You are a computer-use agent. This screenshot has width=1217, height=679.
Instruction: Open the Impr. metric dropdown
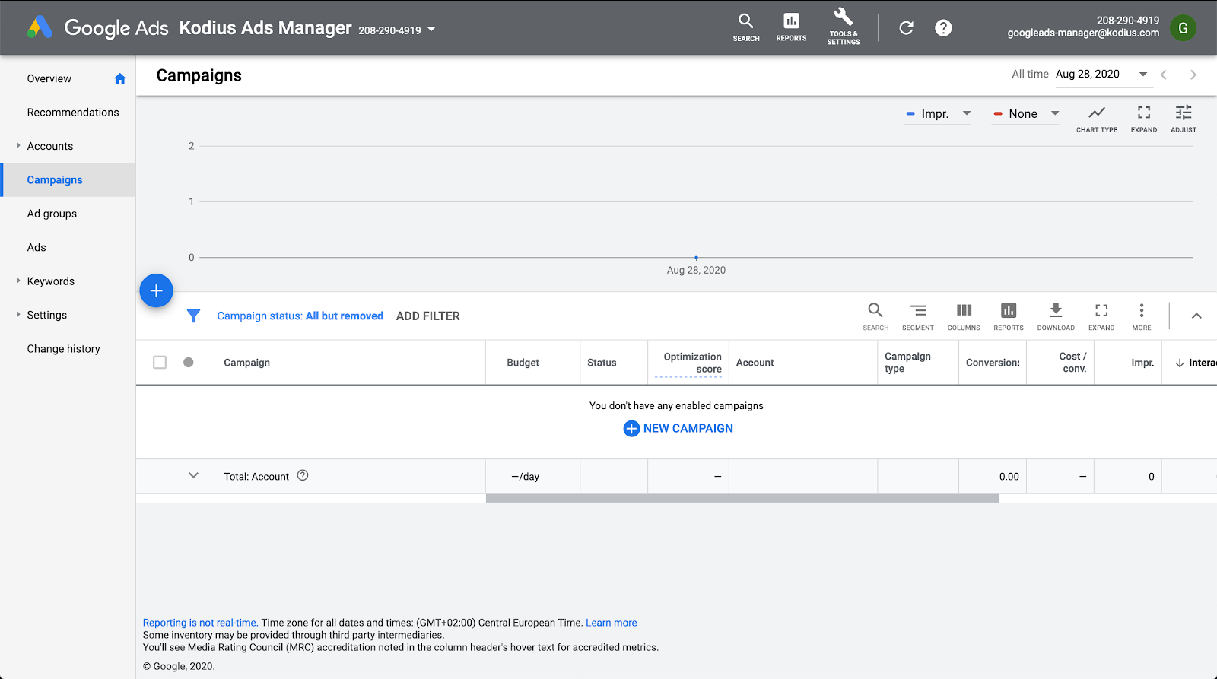(937, 114)
